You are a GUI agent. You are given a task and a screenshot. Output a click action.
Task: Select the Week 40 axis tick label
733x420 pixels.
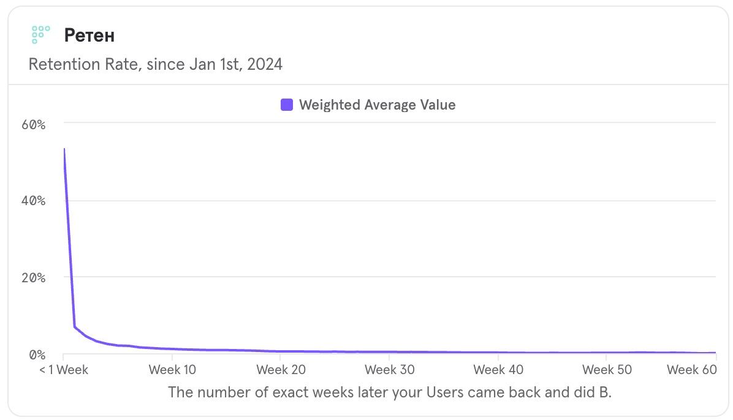[x=498, y=370]
